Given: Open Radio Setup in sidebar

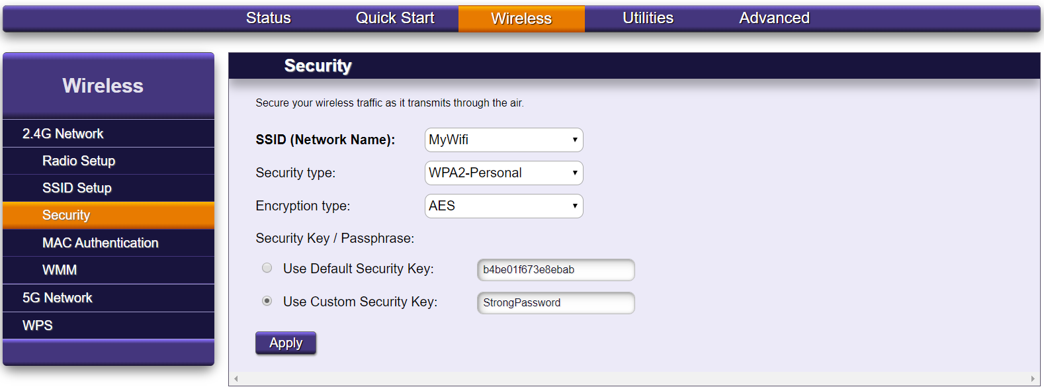Looking at the screenshot, I should pyautogui.click(x=79, y=161).
